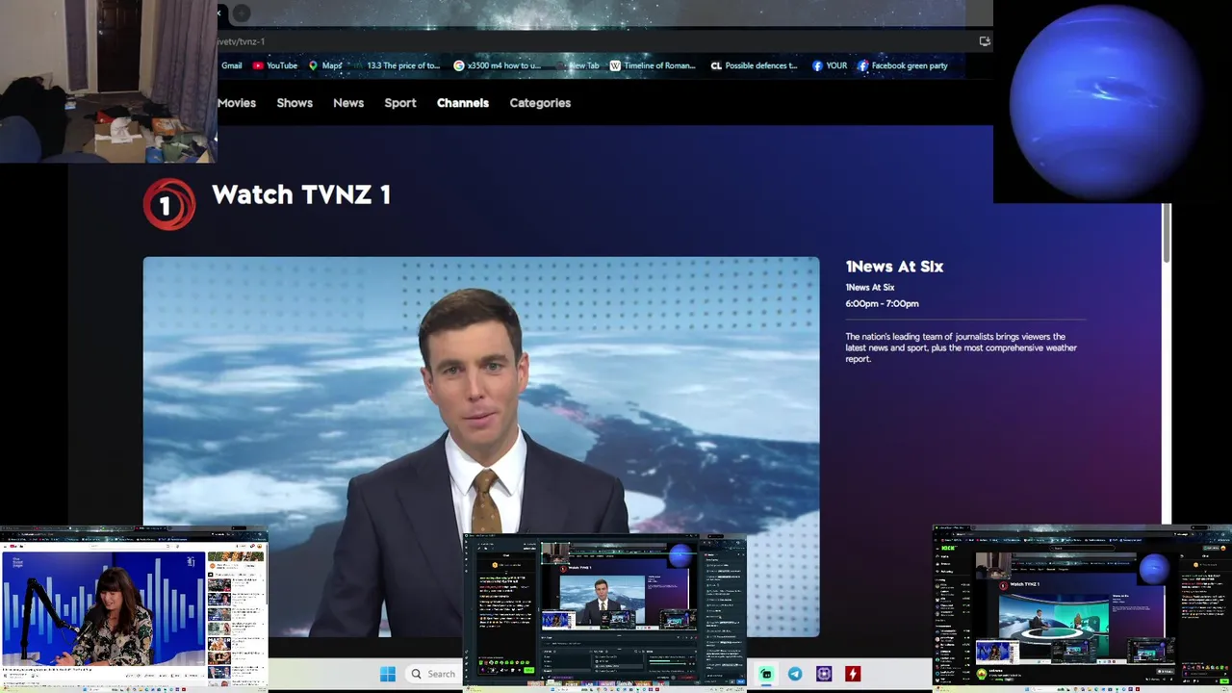The width and height of the screenshot is (1232, 693).
Task: Click the TVNZ 1 channel logo
Action: (x=169, y=204)
